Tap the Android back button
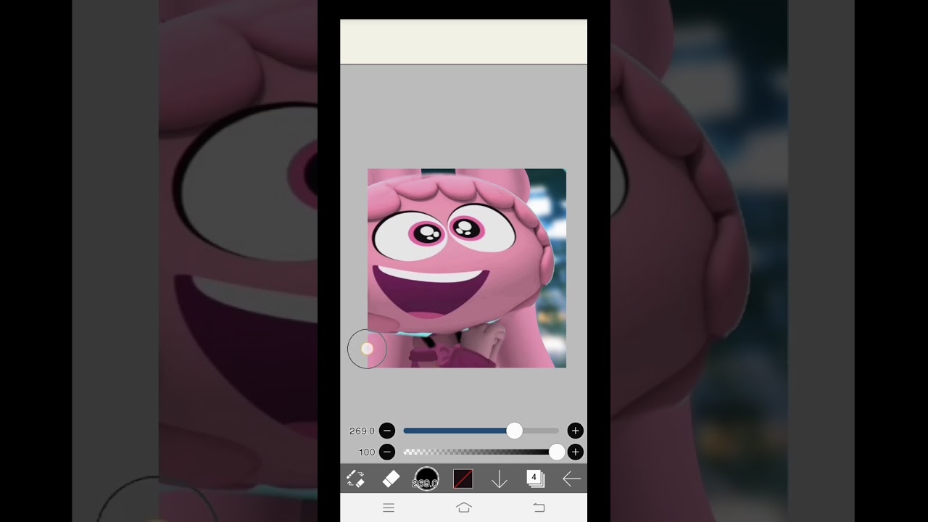Screen dimensions: 928x522 pyautogui.click(x=539, y=508)
